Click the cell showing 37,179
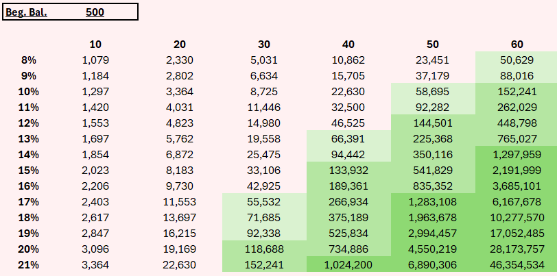This screenshot has height=276, width=557. (433, 76)
